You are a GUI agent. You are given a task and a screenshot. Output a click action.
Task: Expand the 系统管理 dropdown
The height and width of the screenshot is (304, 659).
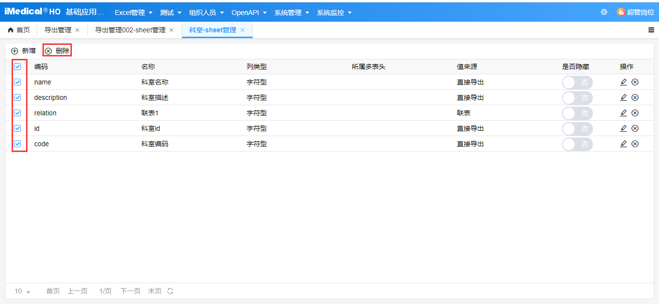pos(289,12)
